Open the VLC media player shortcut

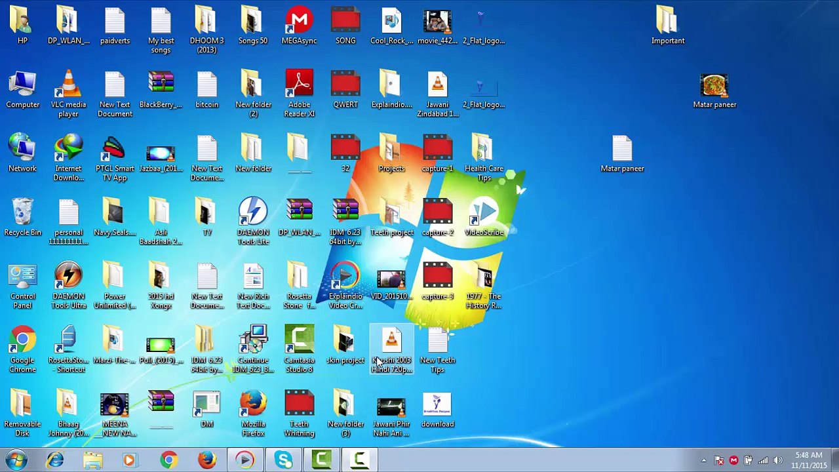pos(68,94)
